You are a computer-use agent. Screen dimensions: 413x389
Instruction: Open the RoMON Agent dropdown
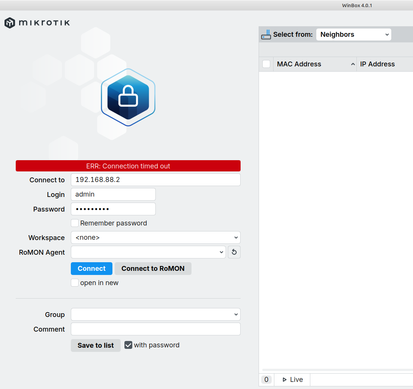point(148,252)
